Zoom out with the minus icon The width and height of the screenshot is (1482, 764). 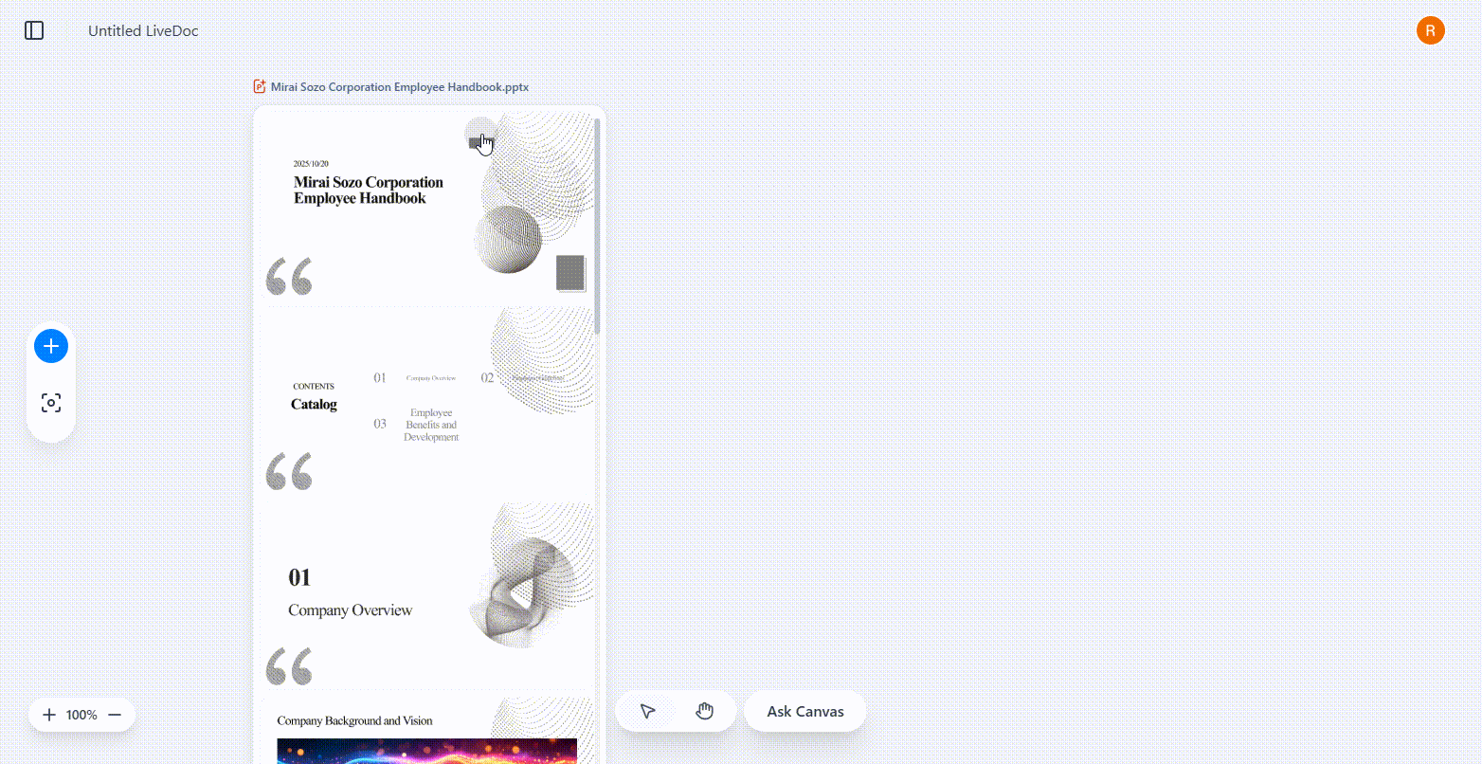pos(115,715)
